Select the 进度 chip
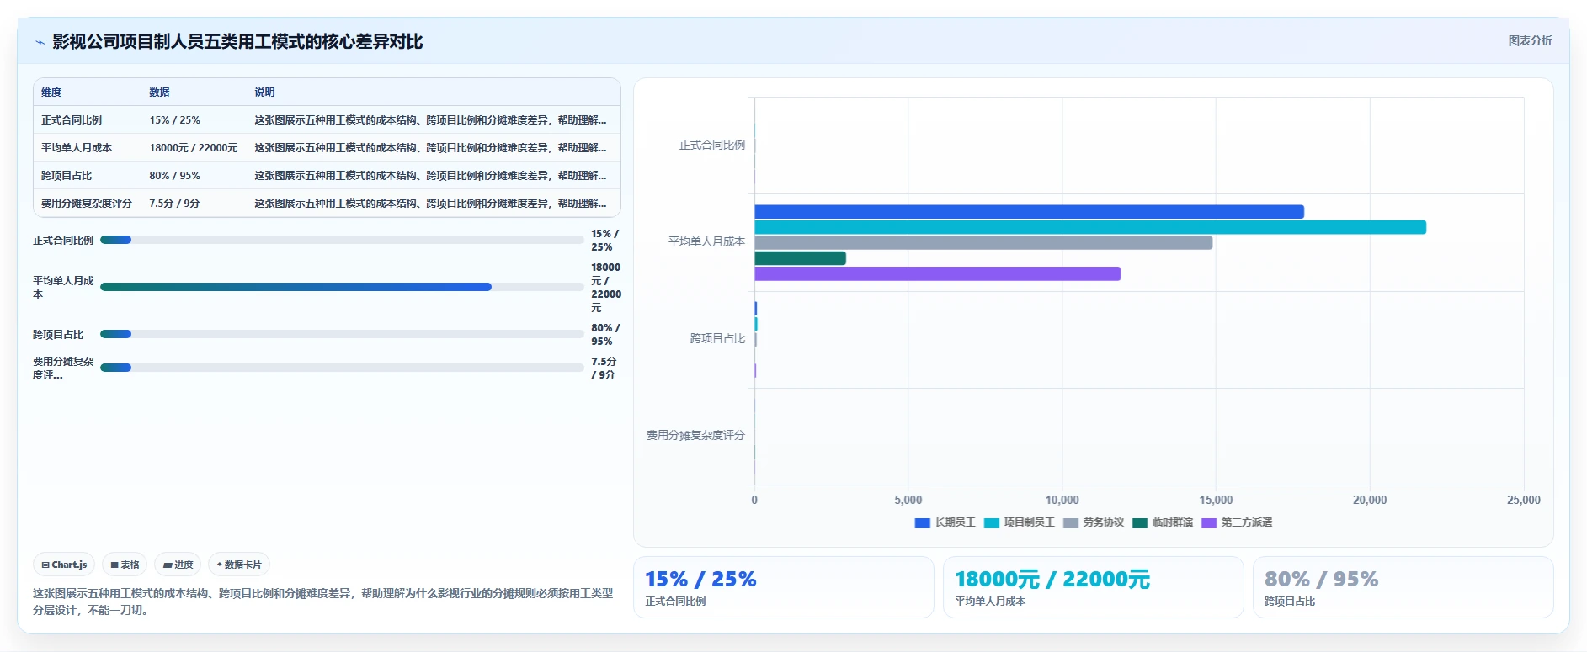1587x652 pixels. click(x=178, y=565)
